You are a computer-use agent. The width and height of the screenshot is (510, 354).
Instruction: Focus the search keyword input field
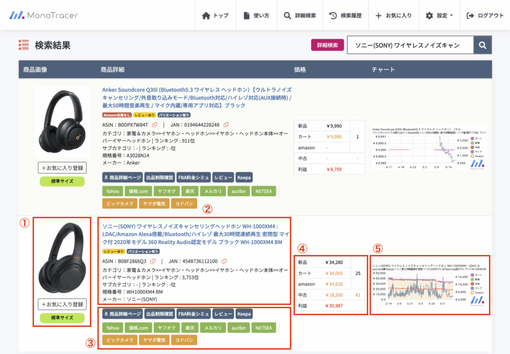coord(410,45)
